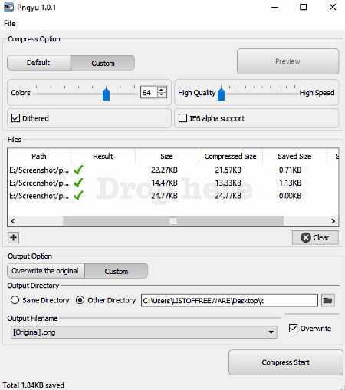The width and height of the screenshot is (345, 390).
Task: Select the Custom compress option
Action: click(x=103, y=63)
